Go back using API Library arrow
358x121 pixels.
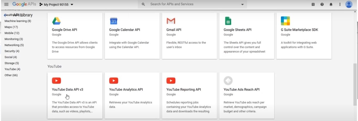click(5, 15)
